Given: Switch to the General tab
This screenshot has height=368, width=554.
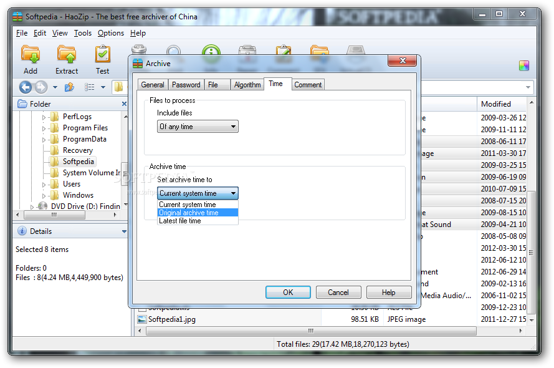Looking at the screenshot, I should coord(153,85).
